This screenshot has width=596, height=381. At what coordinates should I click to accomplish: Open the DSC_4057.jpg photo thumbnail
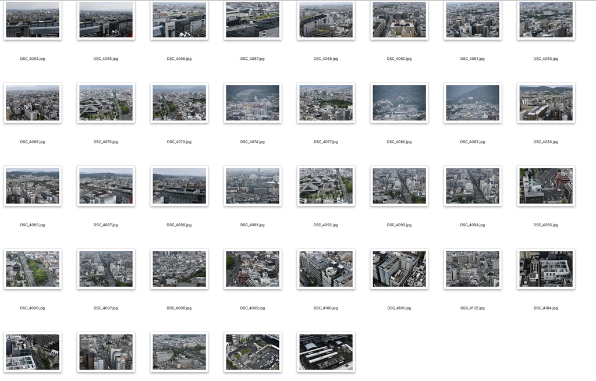pyautogui.click(x=252, y=20)
